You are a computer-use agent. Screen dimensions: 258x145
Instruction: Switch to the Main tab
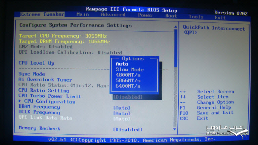tap(83, 14)
